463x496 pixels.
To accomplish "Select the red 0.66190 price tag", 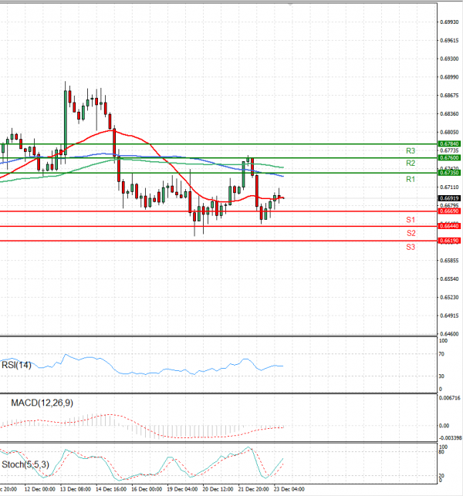I will (449, 241).
